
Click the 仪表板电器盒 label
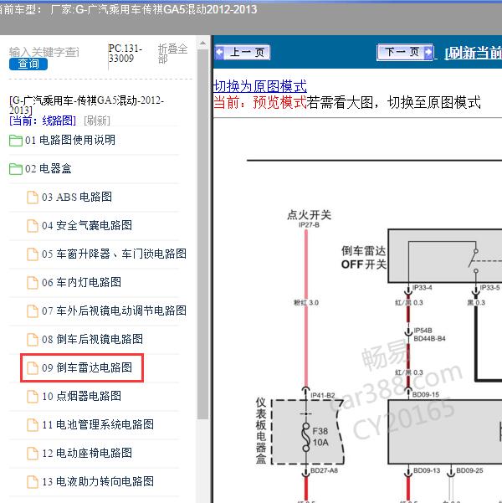[x=261, y=431]
